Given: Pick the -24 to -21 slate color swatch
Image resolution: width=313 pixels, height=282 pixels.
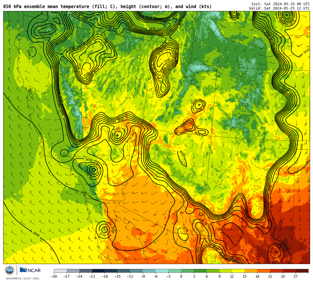Looking at the screenshot, I should [x=86, y=271].
